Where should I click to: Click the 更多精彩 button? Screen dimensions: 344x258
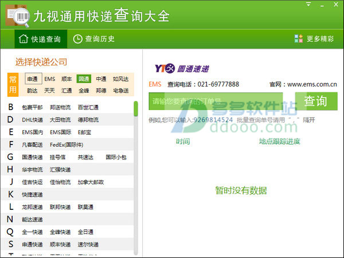click(314, 39)
